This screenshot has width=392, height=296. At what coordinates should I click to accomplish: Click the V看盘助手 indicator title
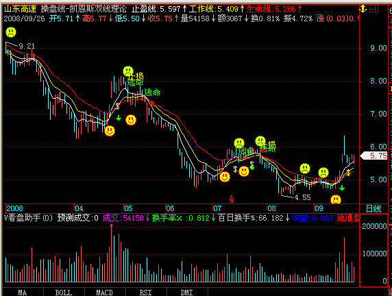(x=27, y=218)
